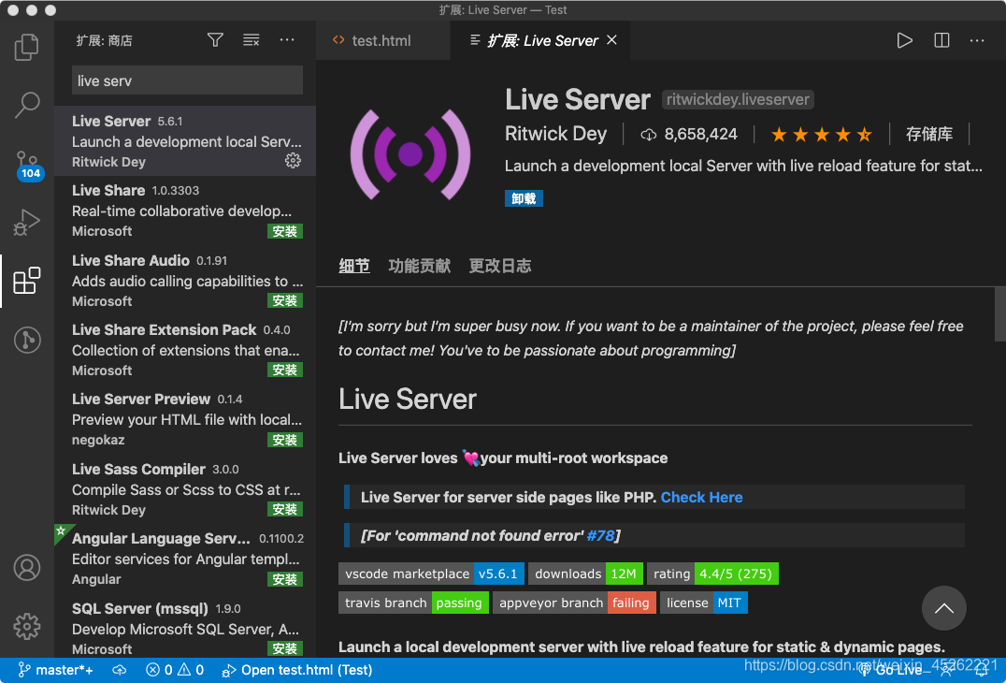Click the travis branch passing badge
The width and height of the screenshot is (1006, 683).
point(414,603)
